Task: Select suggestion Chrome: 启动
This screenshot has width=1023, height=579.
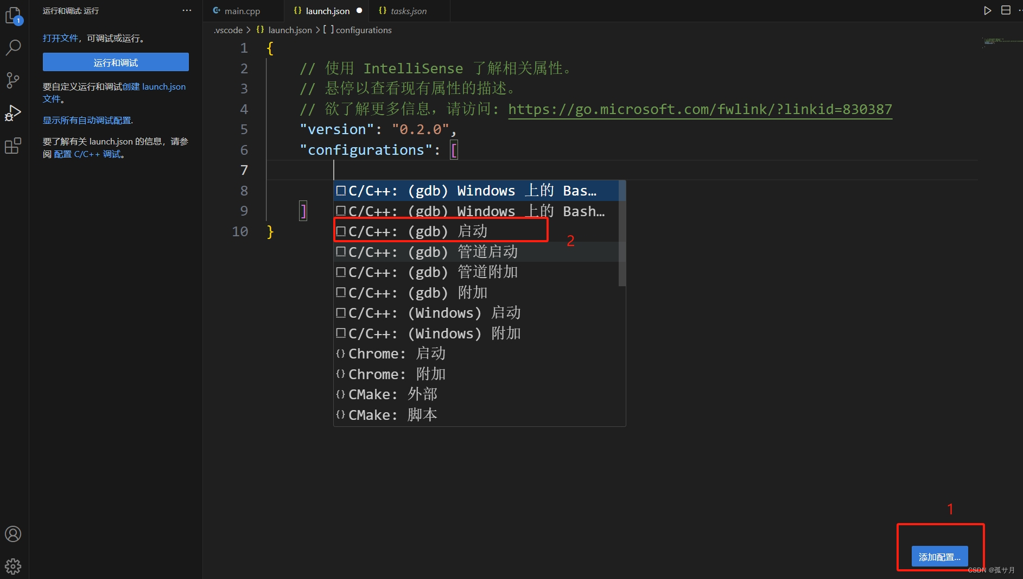Action: coord(476,354)
